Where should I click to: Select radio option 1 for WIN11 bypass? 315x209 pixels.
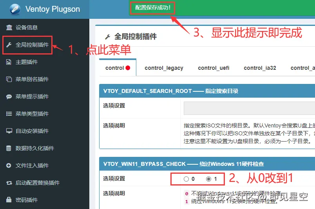click(208, 179)
